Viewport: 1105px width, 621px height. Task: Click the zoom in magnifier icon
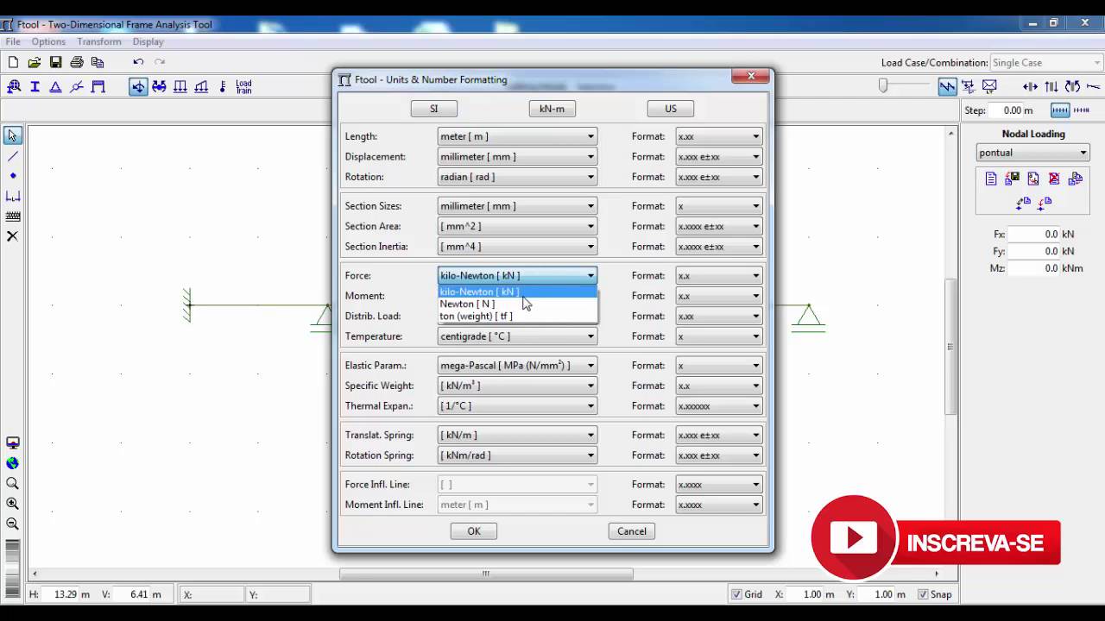point(12,504)
